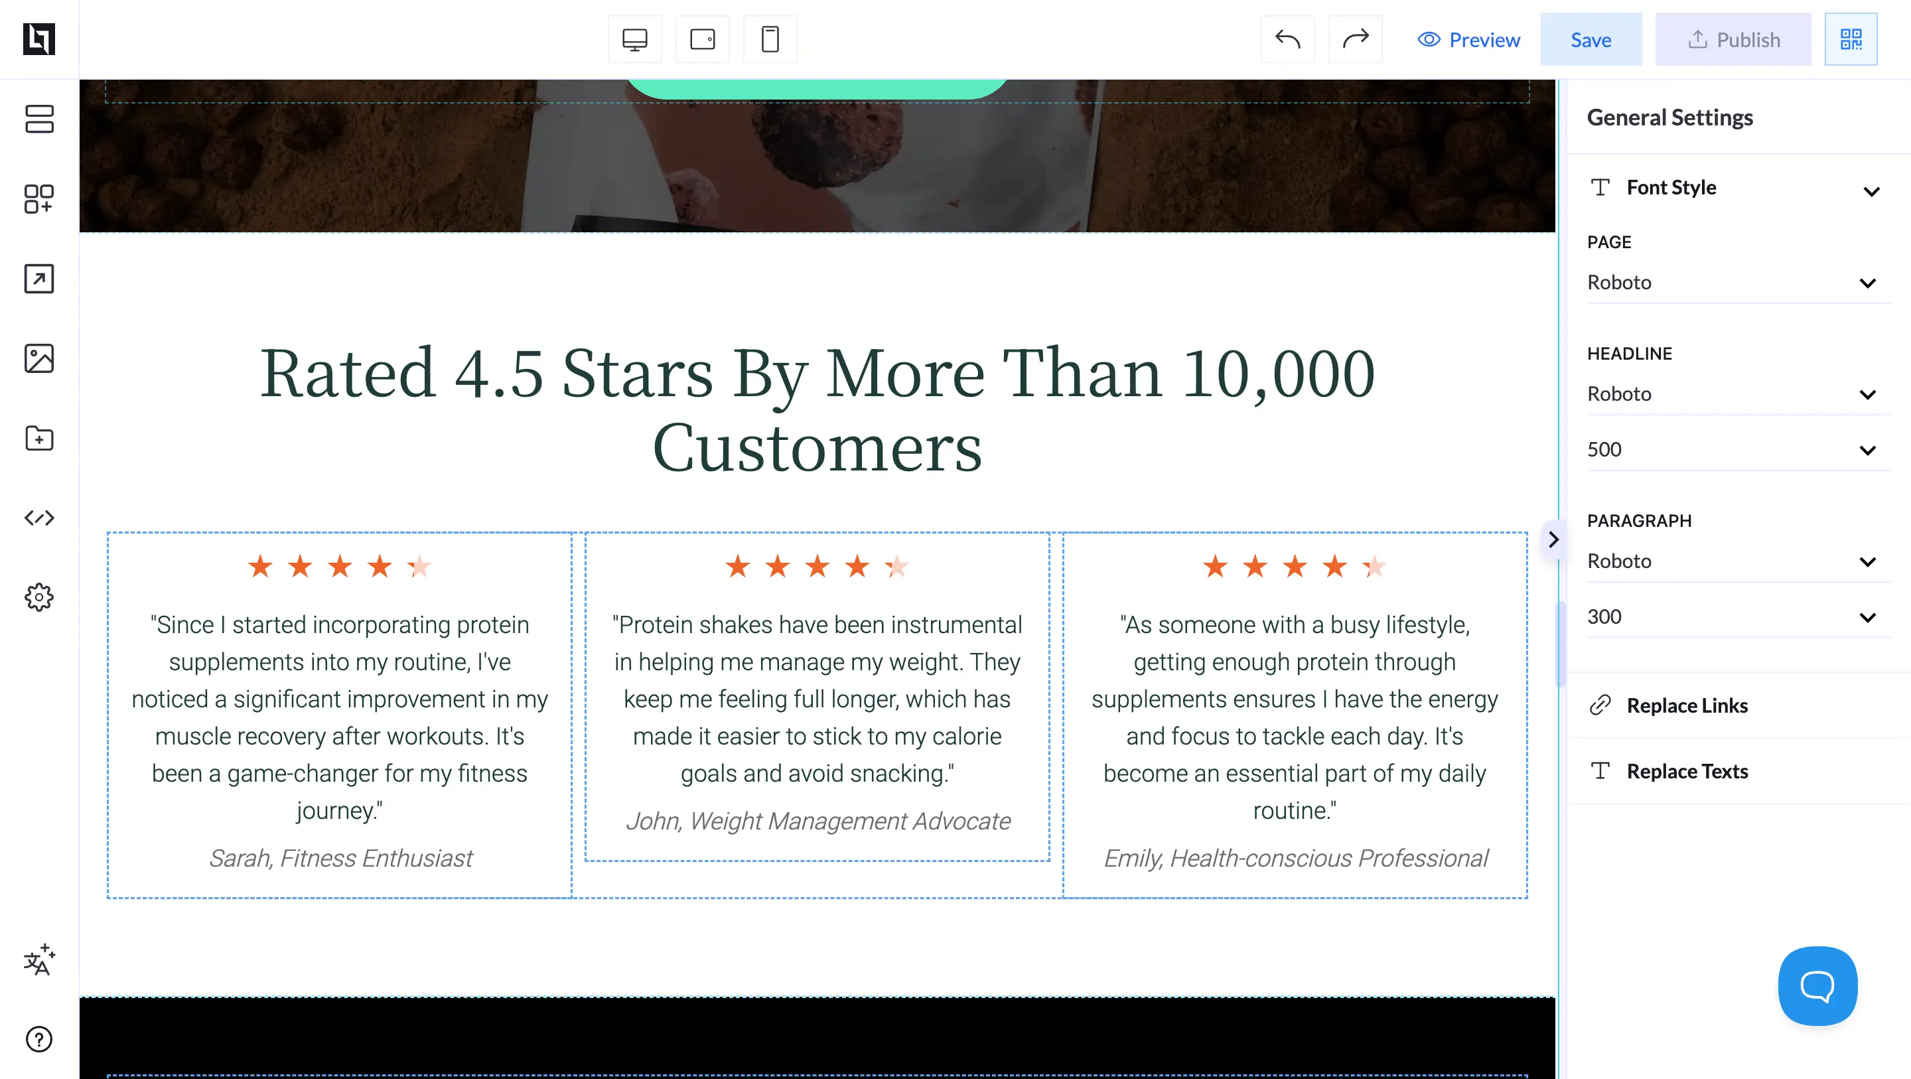This screenshot has width=1911, height=1079.
Task: Open the AI translate icon in sidebar
Action: tap(38, 960)
